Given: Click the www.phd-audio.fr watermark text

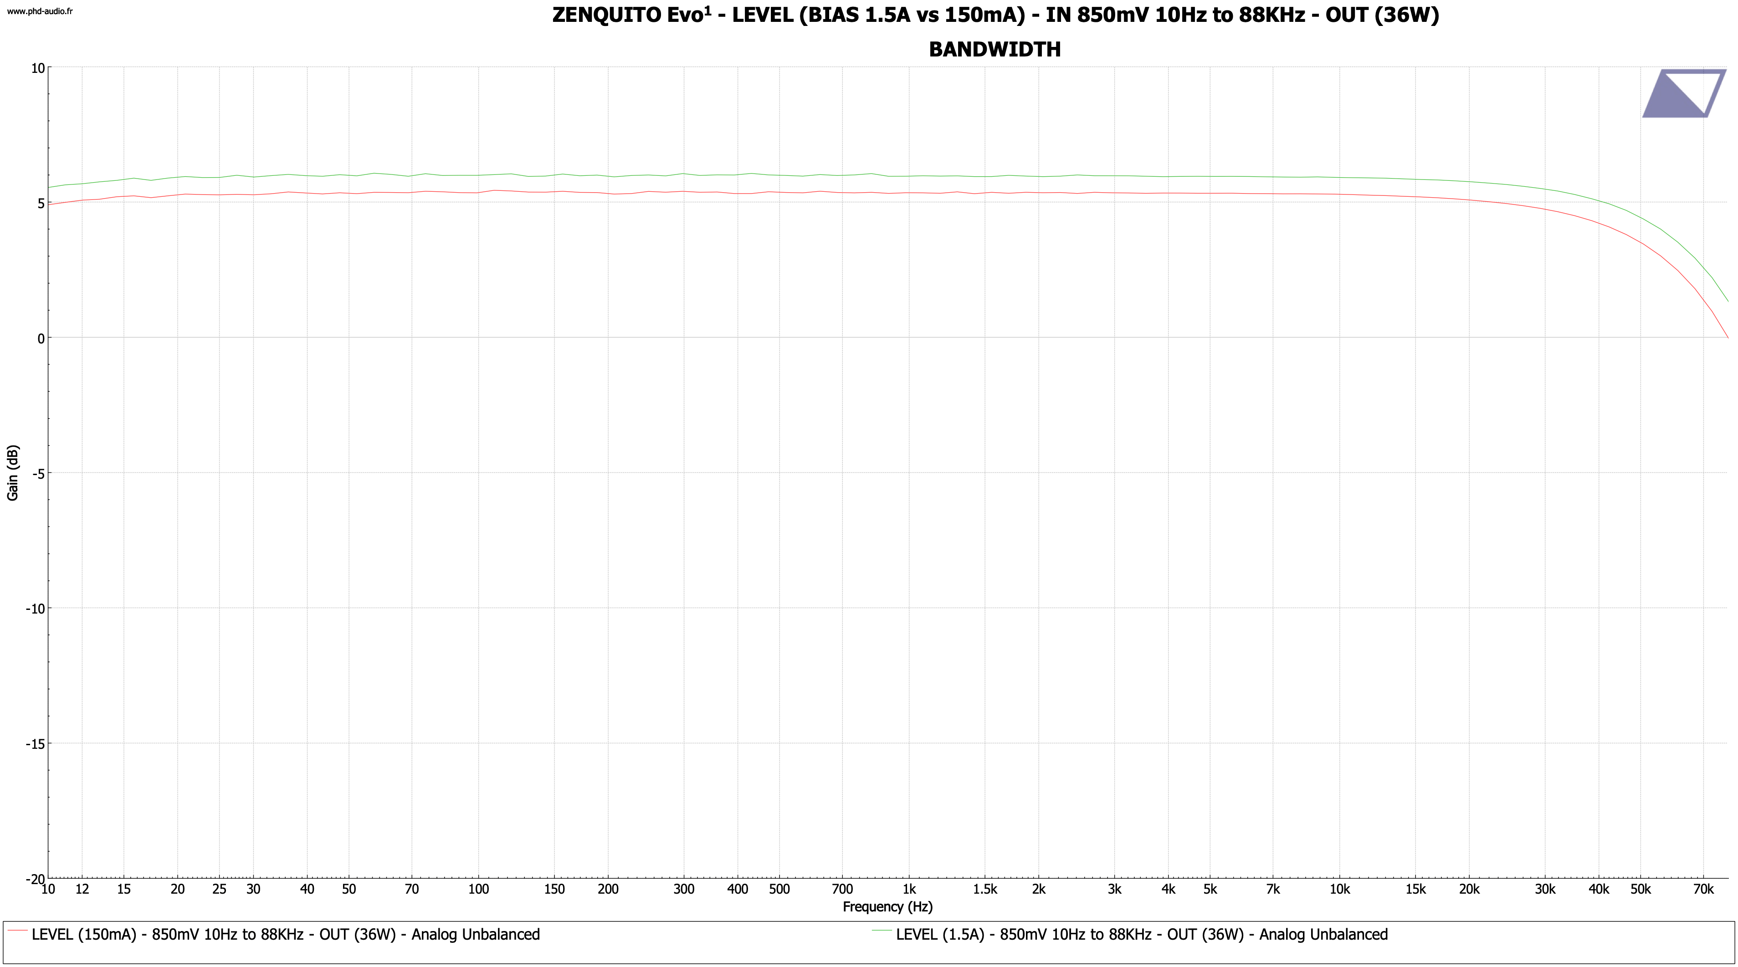Looking at the screenshot, I should pyautogui.click(x=40, y=11).
